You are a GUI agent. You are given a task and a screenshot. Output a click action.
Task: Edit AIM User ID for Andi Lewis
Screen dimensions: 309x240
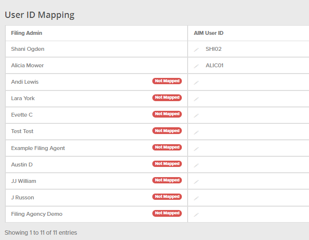[x=196, y=82]
